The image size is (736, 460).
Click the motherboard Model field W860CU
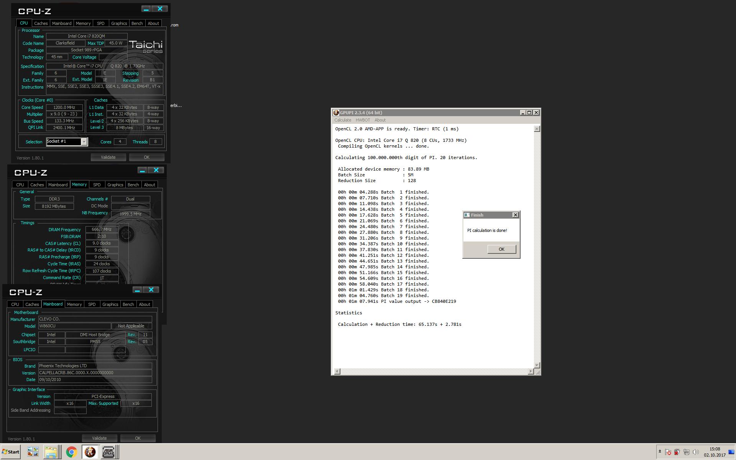point(74,326)
